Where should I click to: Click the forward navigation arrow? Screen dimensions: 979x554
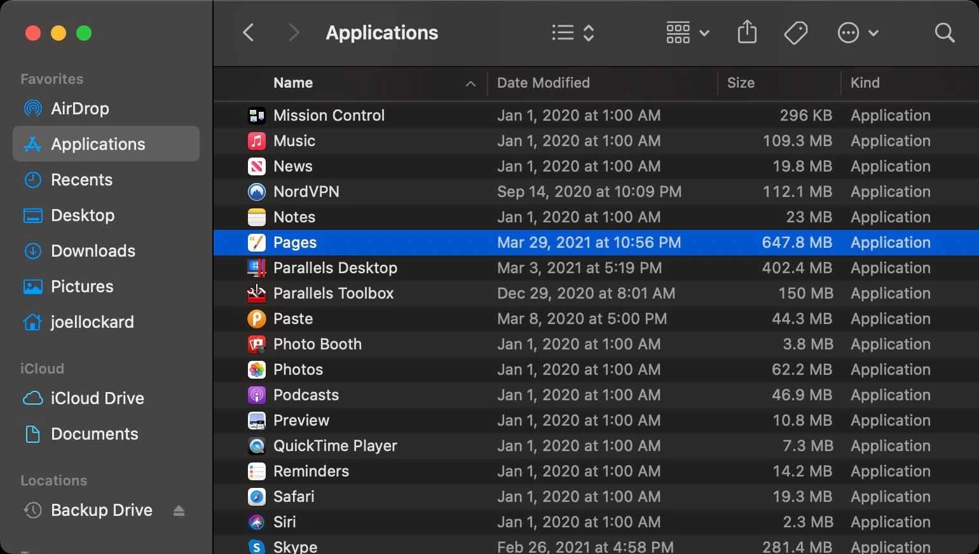(x=293, y=32)
